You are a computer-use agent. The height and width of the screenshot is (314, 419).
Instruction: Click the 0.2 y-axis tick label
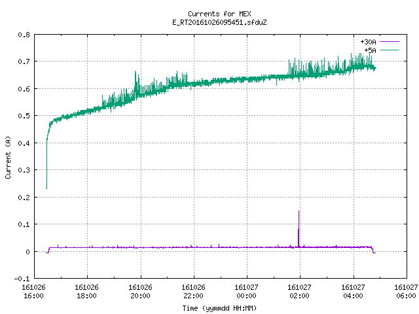(24, 198)
